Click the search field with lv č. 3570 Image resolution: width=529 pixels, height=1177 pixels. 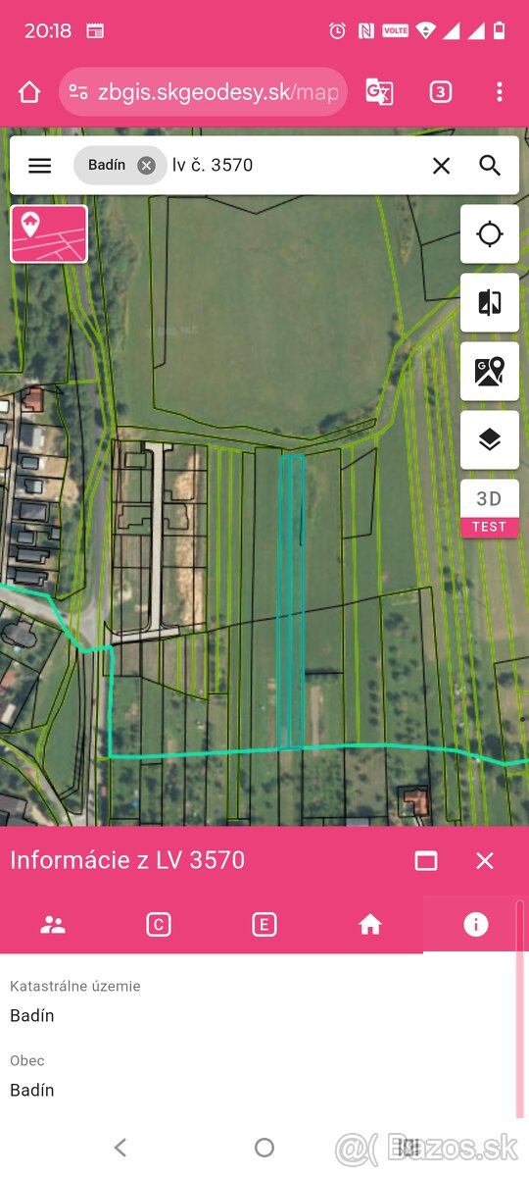click(294, 166)
